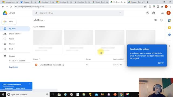This screenshot has height=97, width=173.
Task: Open File Explorer from the taskbar
Action: click(x=84, y=95)
